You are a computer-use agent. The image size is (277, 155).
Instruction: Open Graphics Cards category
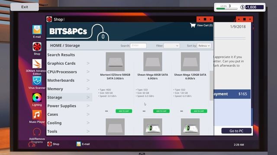pos(69,63)
